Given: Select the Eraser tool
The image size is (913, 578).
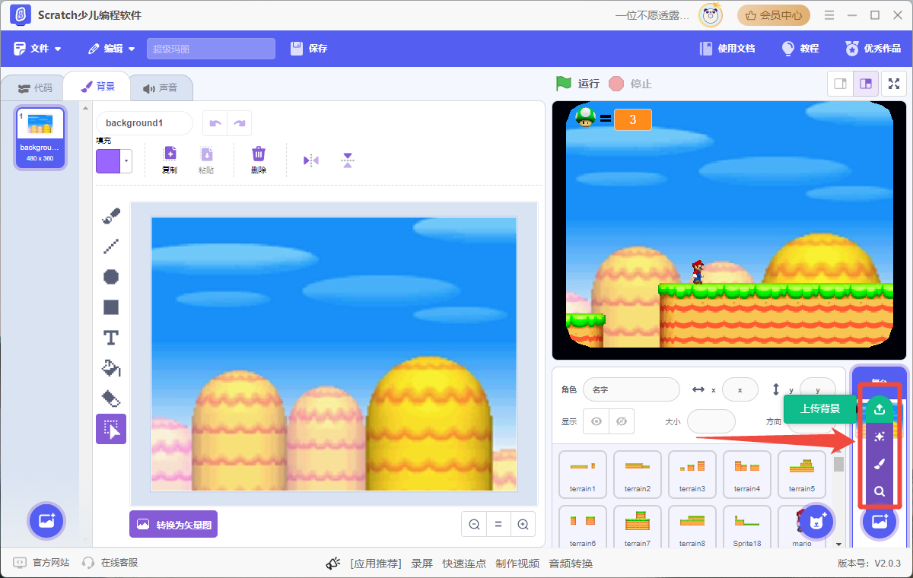Looking at the screenshot, I should click(x=111, y=399).
